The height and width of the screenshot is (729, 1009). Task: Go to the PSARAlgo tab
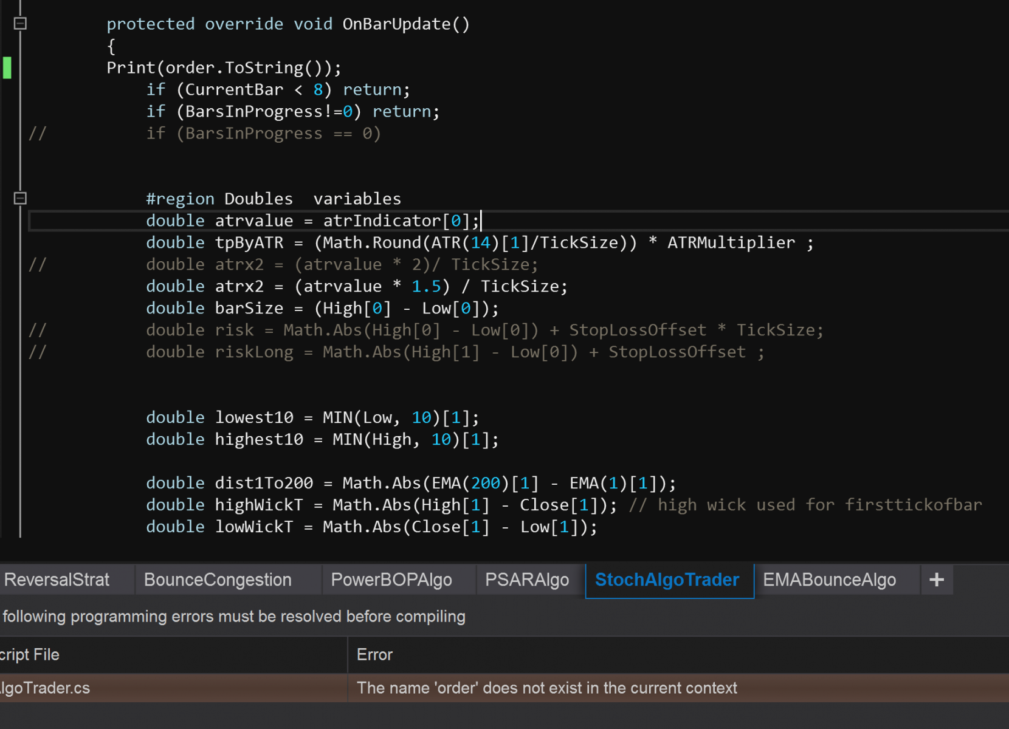(526, 580)
